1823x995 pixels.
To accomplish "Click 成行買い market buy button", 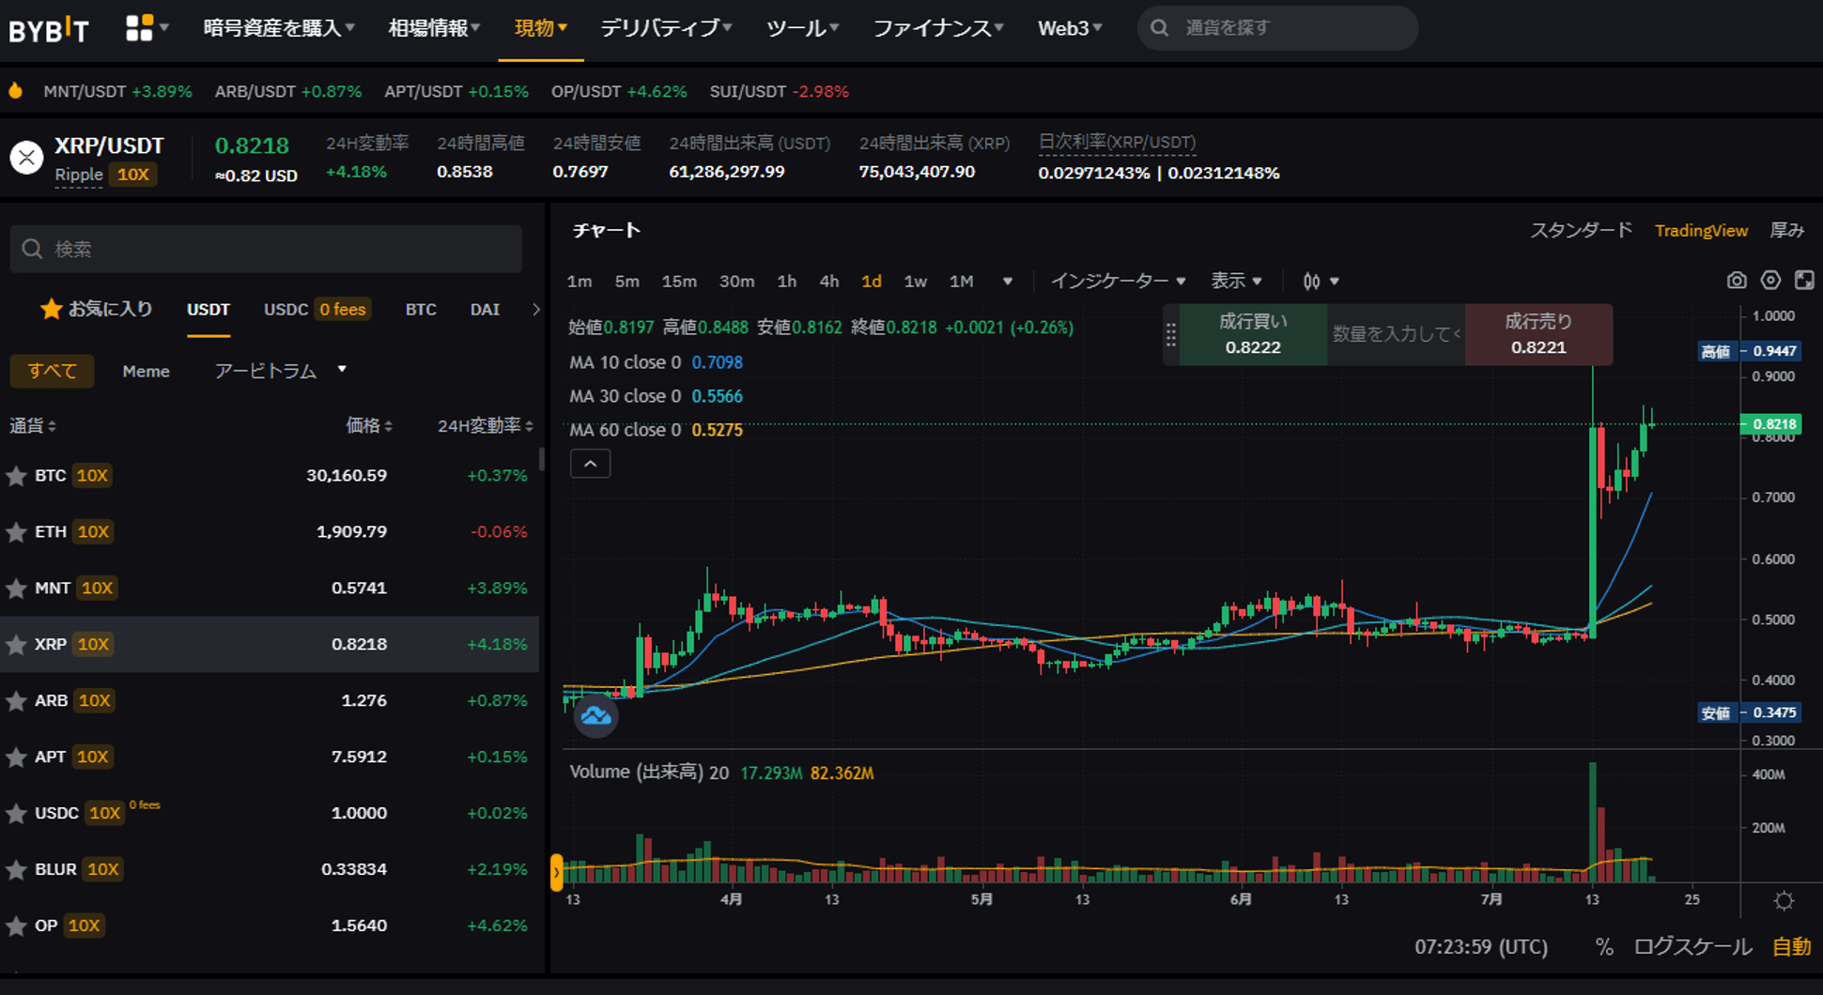I will click(x=1253, y=335).
